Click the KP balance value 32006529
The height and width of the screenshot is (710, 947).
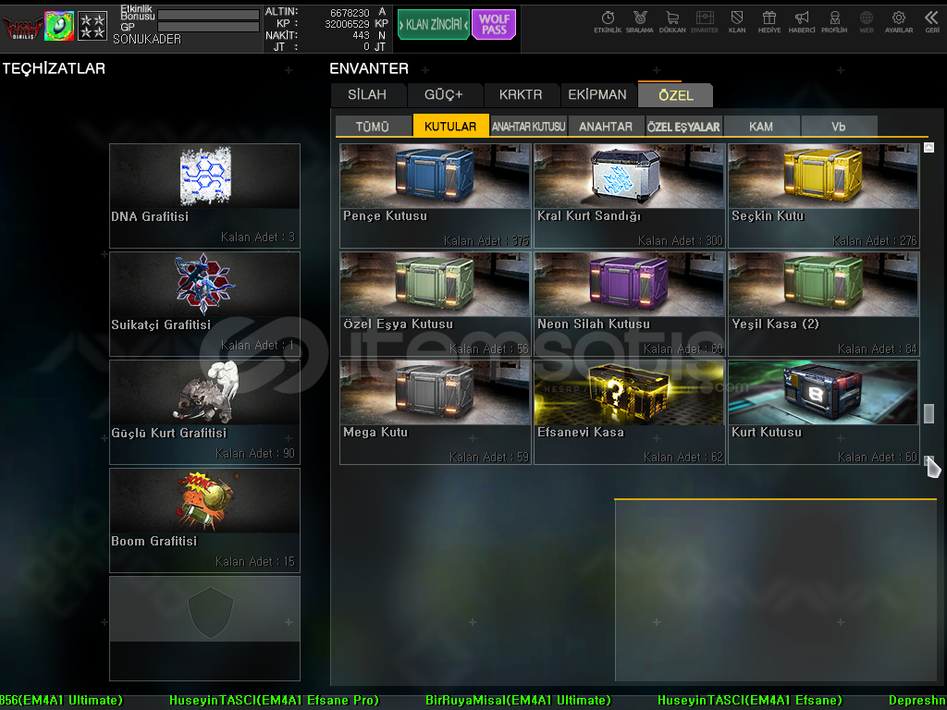(347, 23)
